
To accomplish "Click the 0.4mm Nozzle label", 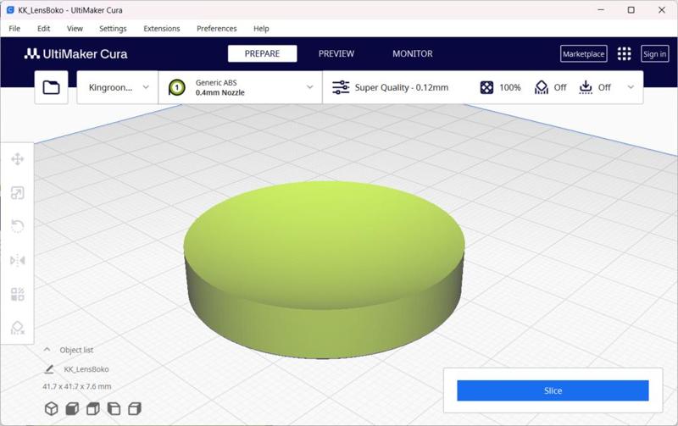I will (x=220, y=92).
